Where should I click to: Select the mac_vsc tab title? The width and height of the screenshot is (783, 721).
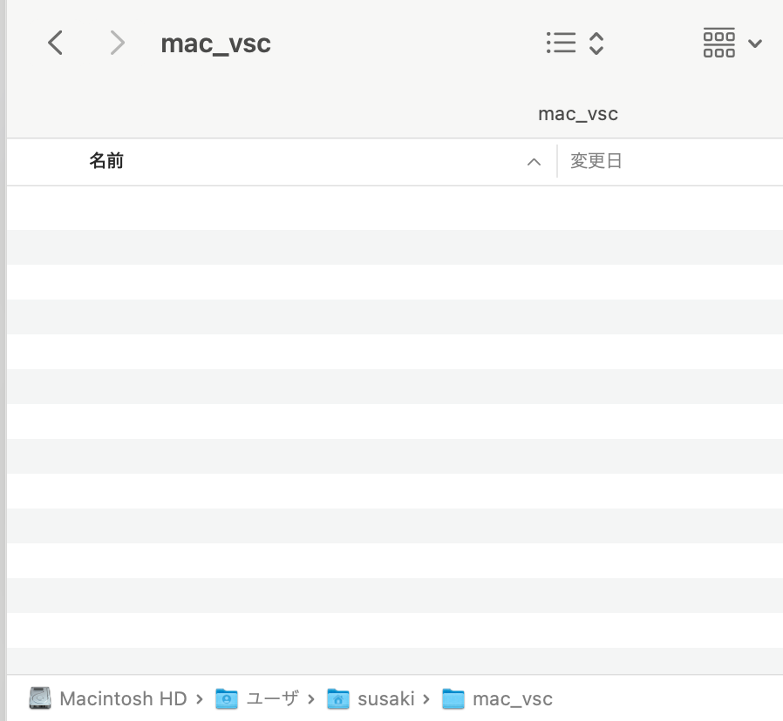click(x=578, y=114)
